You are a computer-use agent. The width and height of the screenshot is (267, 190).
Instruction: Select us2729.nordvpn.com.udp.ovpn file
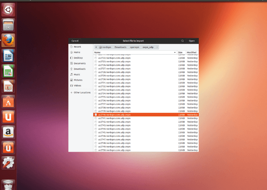146,76
